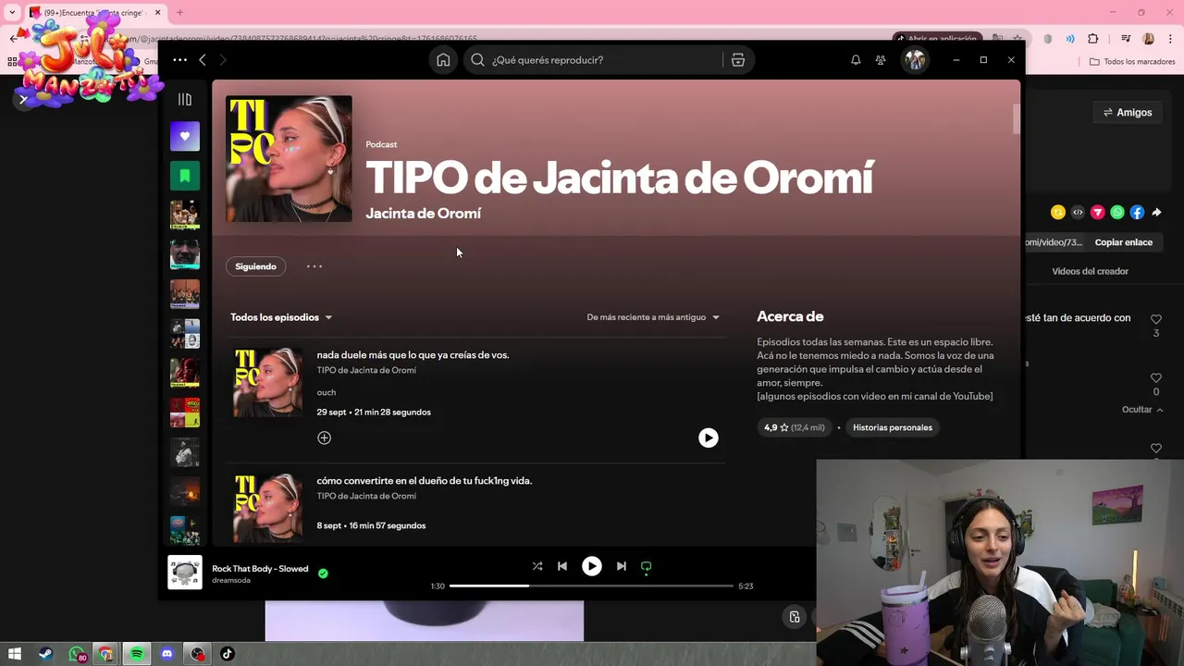Open Chrome media control icon
Viewport: 1184px width, 666px height.
[1126, 39]
